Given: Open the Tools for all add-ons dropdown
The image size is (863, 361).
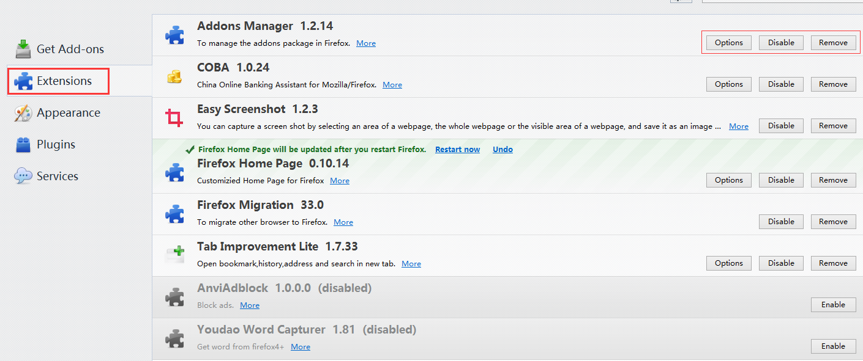Looking at the screenshot, I should point(681,1).
